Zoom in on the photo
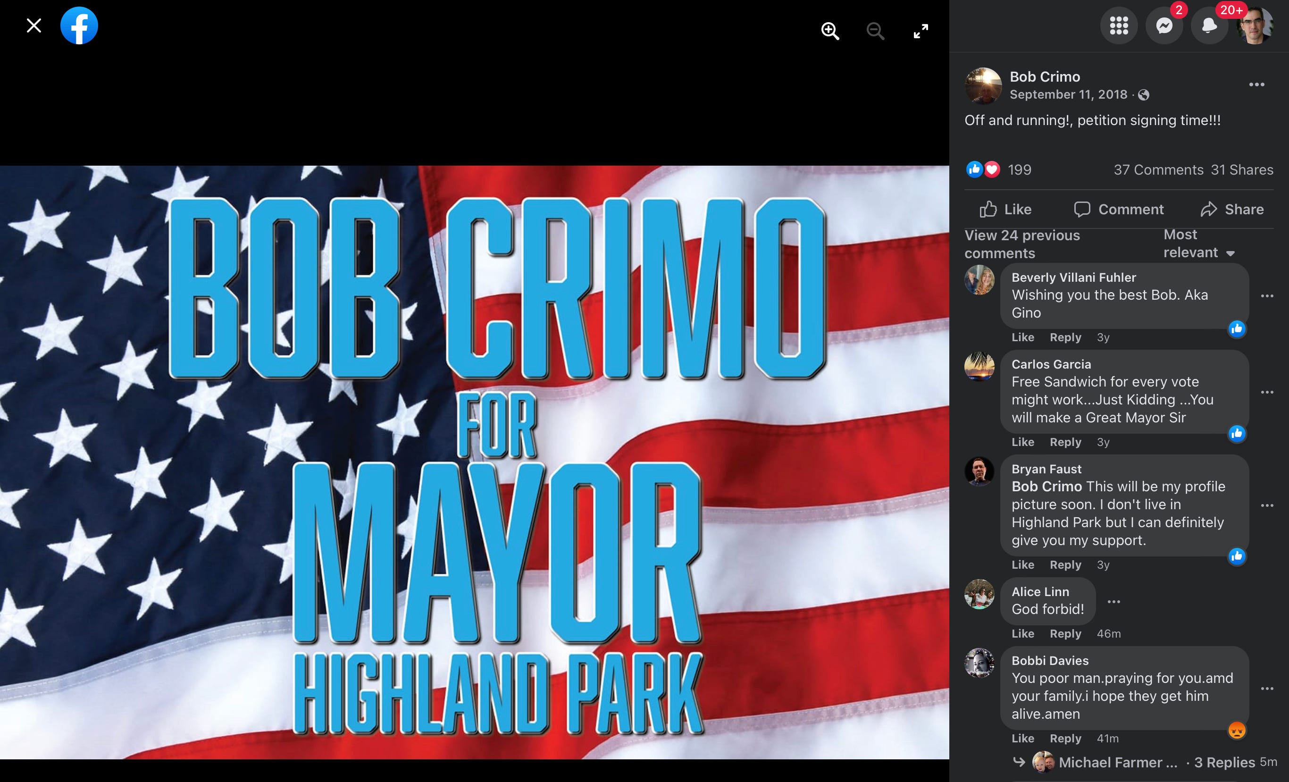Screen dimensions: 1289x782 tap(830, 31)
